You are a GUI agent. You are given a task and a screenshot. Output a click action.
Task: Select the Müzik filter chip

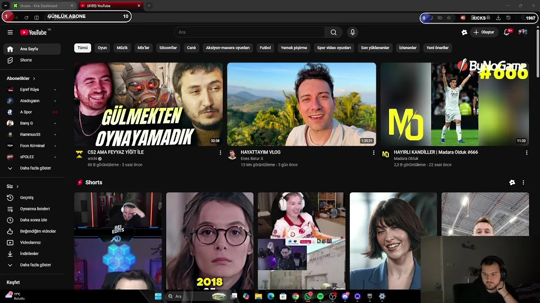coord(122,48)
